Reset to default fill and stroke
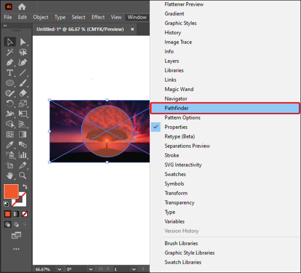The width and height of the screenshot is (301, 273). click(6, 204)
